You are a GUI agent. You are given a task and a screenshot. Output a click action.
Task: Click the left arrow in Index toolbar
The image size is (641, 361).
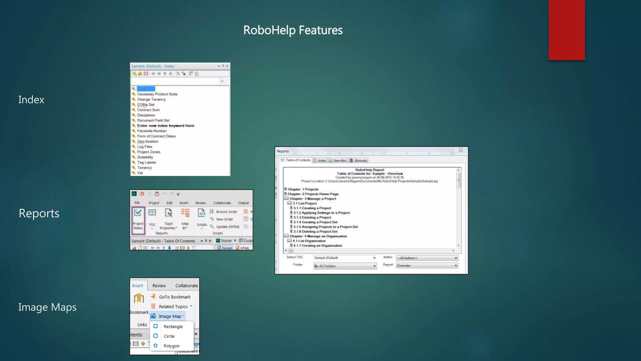153,74
